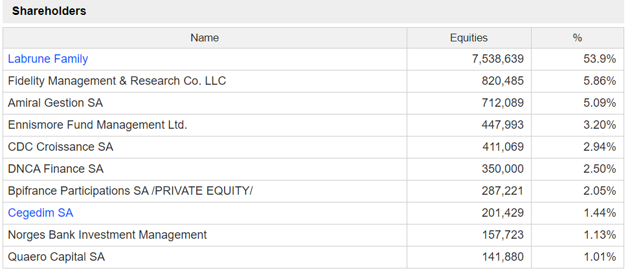Select Bpifrance Participations SA row name
This screenshot has width=632, height=273.
tap(130, 191)
